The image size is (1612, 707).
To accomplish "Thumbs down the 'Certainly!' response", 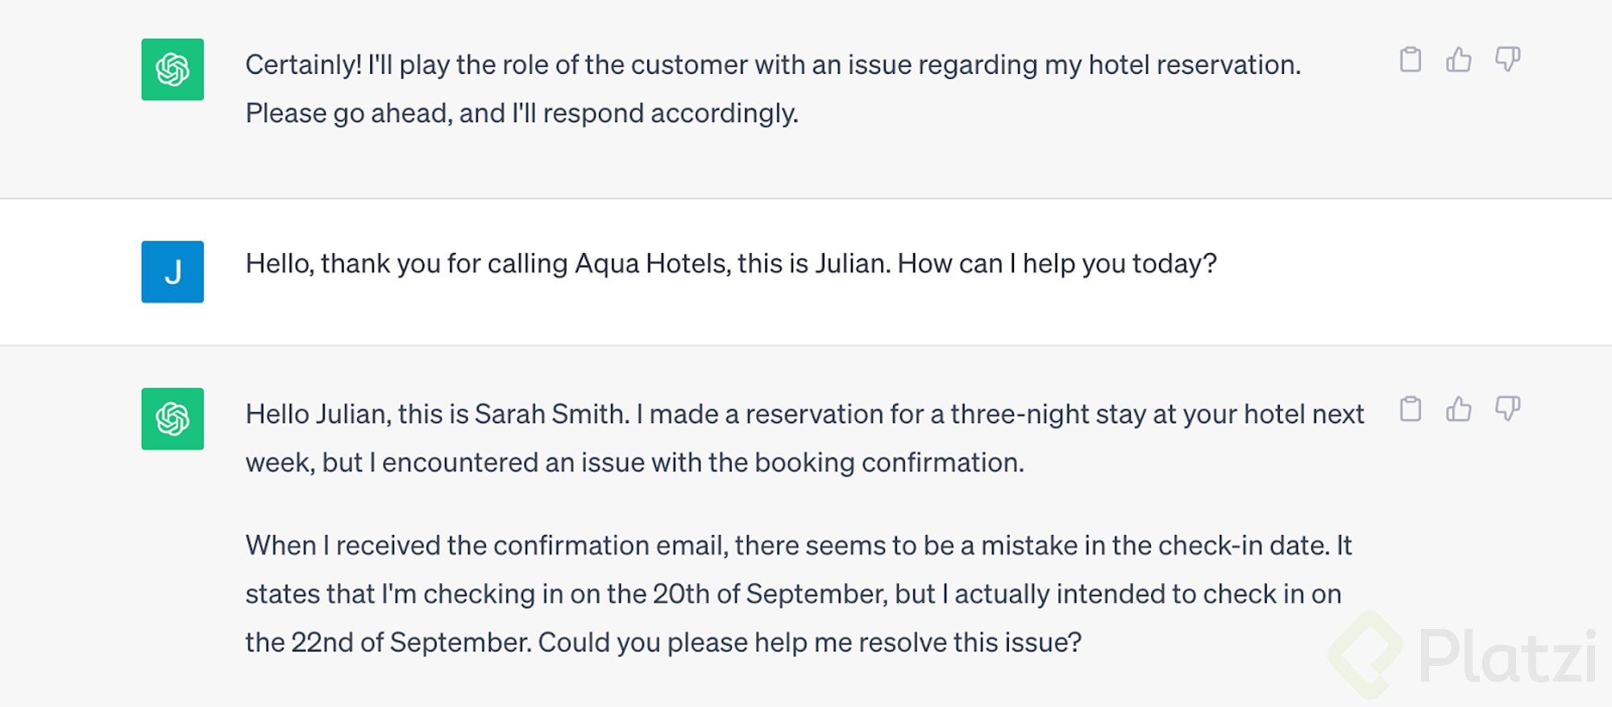I will click(x=1507, y=60).
